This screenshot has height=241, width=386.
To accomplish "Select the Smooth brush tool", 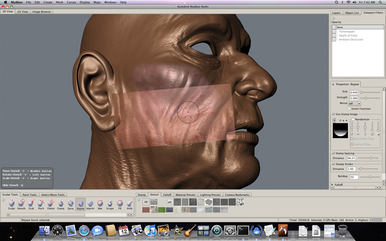I will click(21, 203).
